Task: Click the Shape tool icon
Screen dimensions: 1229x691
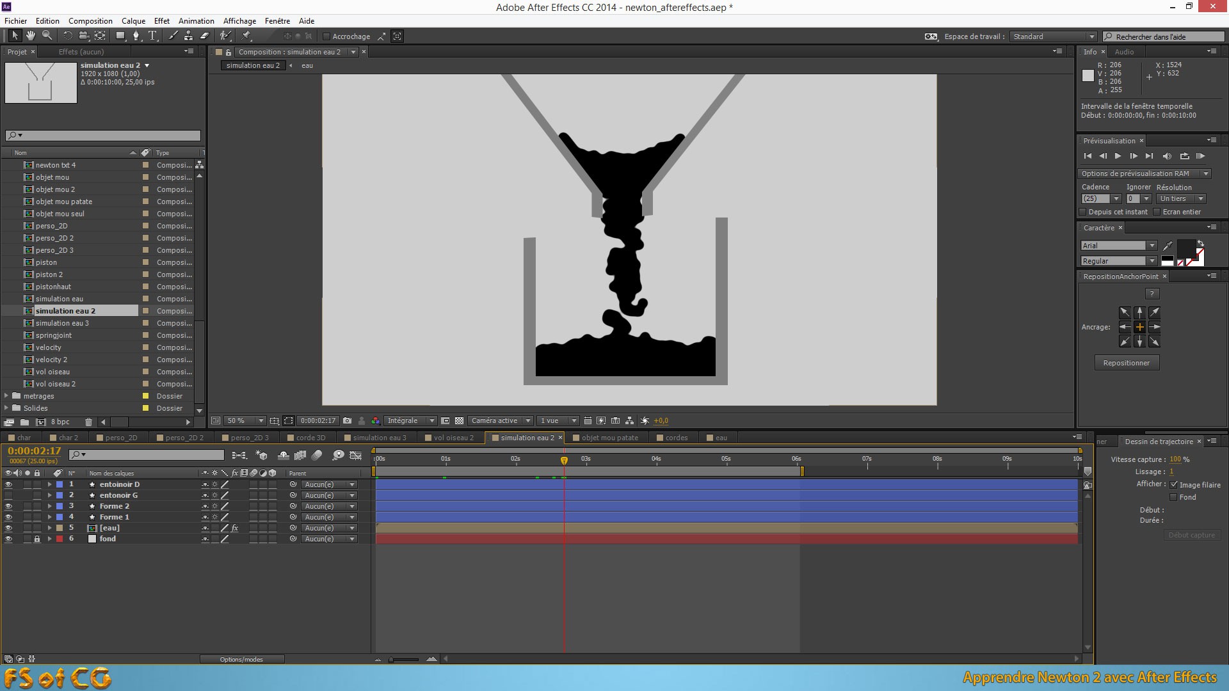Action: pos(119,35)
